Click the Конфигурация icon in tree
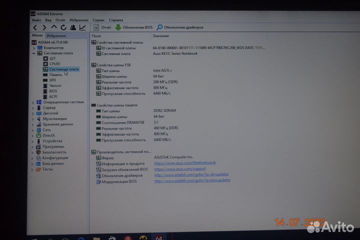This screenshot has height=240, width=360. coord(38,158)
